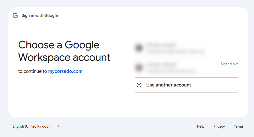
Task: Click the divider line below Use another account
Action: [x=186, y=92]
